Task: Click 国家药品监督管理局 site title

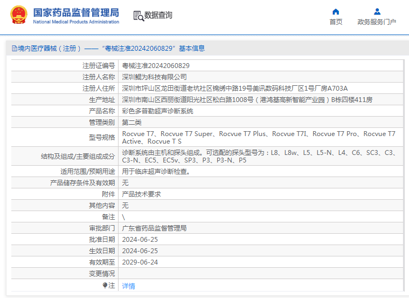Action: pos(76,12)
